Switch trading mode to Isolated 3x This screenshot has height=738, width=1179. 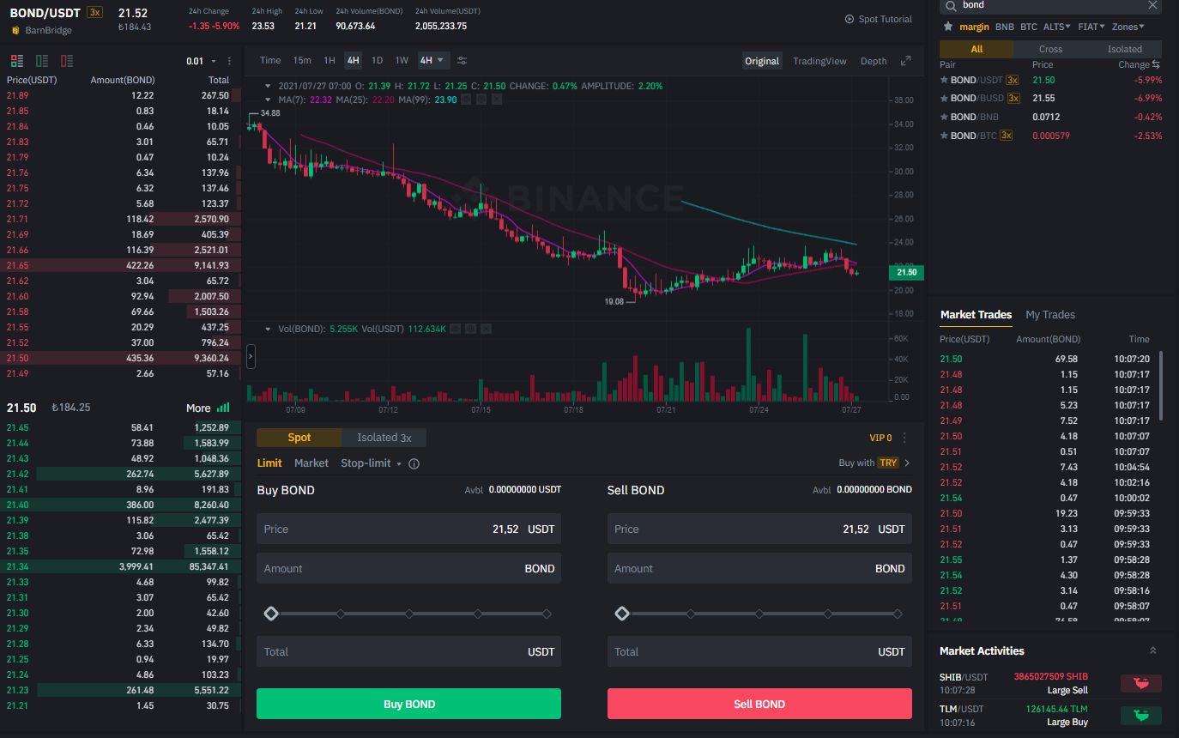click(x=384, y=438)
